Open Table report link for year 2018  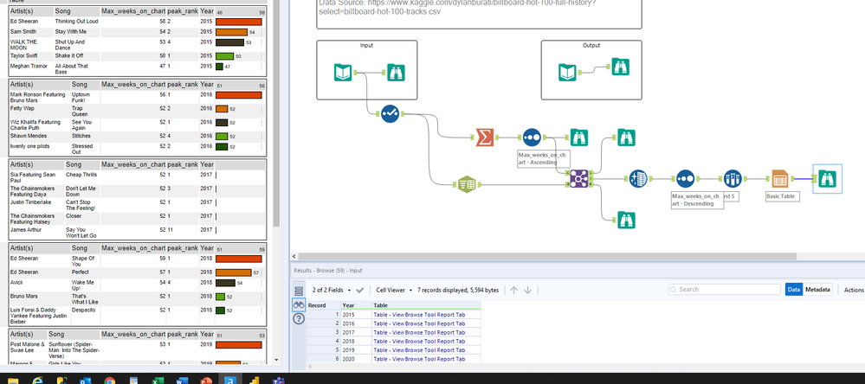click(x=419, y=341)
